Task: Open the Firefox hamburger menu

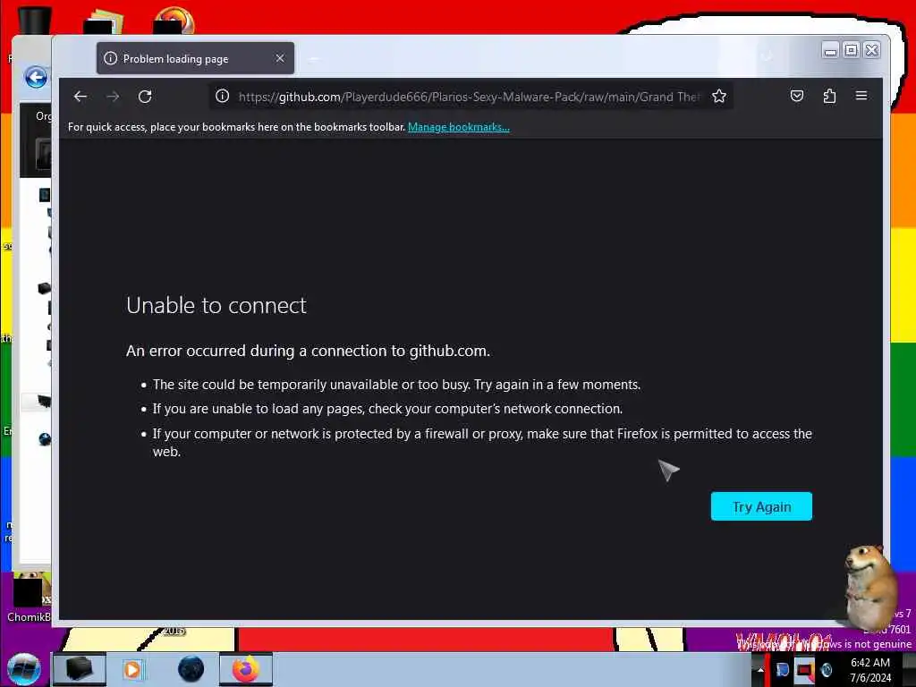Action: (861, 96)
